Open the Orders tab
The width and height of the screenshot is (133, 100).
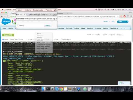(76, 28)
